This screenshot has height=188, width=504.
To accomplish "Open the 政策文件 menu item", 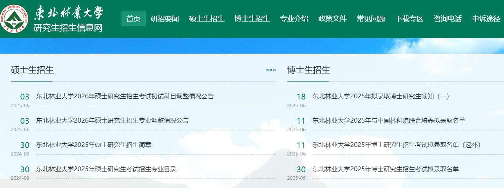I will pos(332,18).
